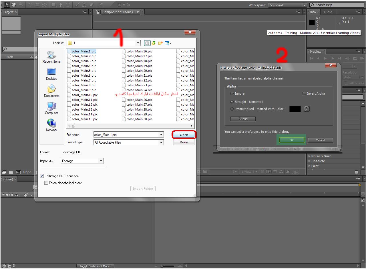The height and width of the screenshot is (269, 366).
Task: Switch to the Audio panel tab
Action: click(x=328, y=12)
